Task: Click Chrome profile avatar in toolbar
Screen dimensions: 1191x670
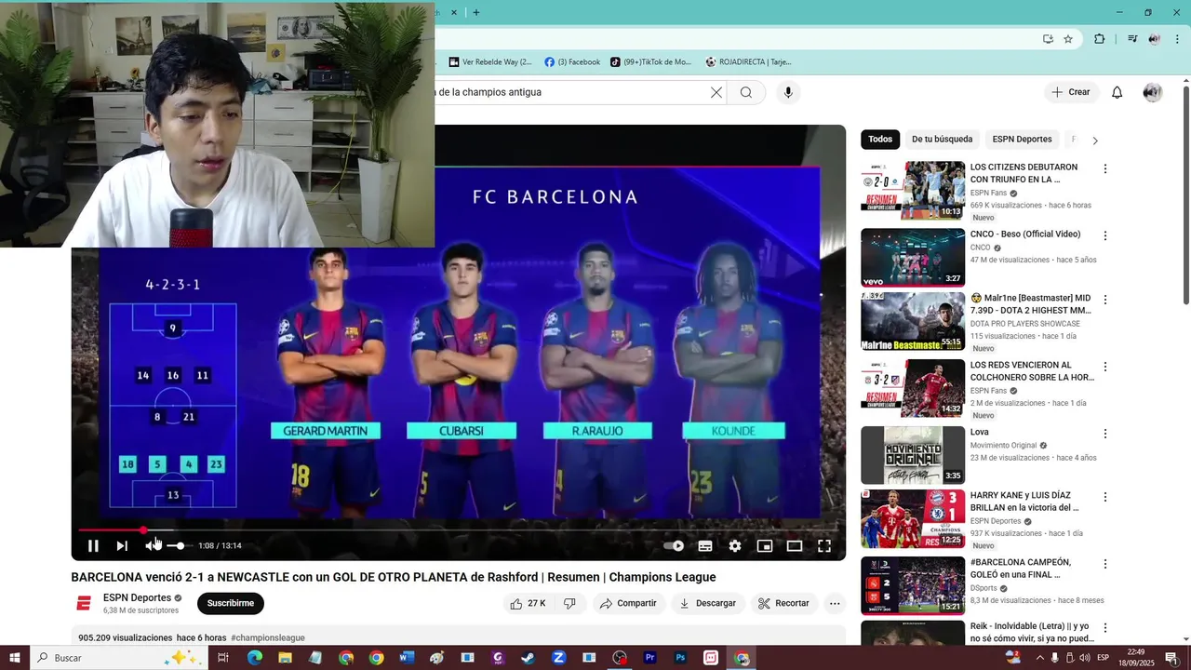Action: (1155, 39)
